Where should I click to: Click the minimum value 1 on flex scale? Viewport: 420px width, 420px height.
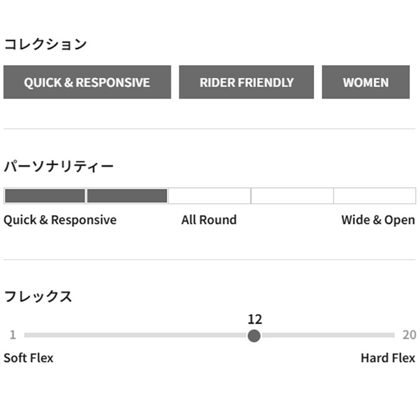pyautogui.click(x=12, y=335)
